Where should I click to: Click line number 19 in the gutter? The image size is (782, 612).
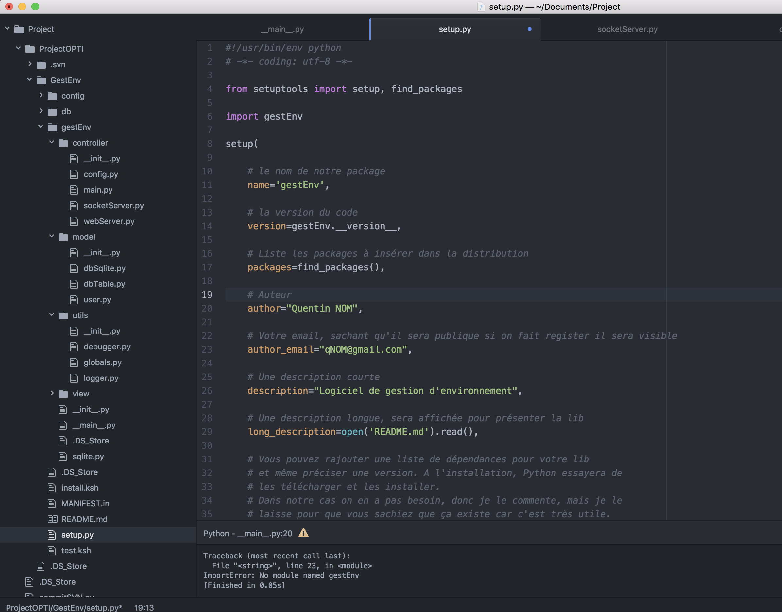tap(207, 295)
